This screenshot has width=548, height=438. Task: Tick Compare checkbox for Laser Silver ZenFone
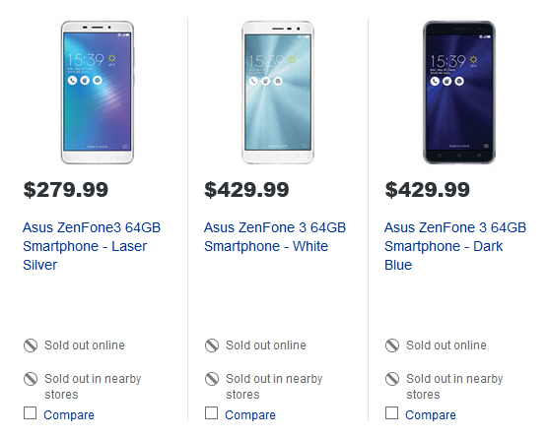(x=30, y=412)
